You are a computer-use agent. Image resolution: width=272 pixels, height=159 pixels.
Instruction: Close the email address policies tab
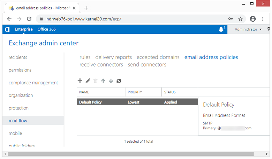74,8
